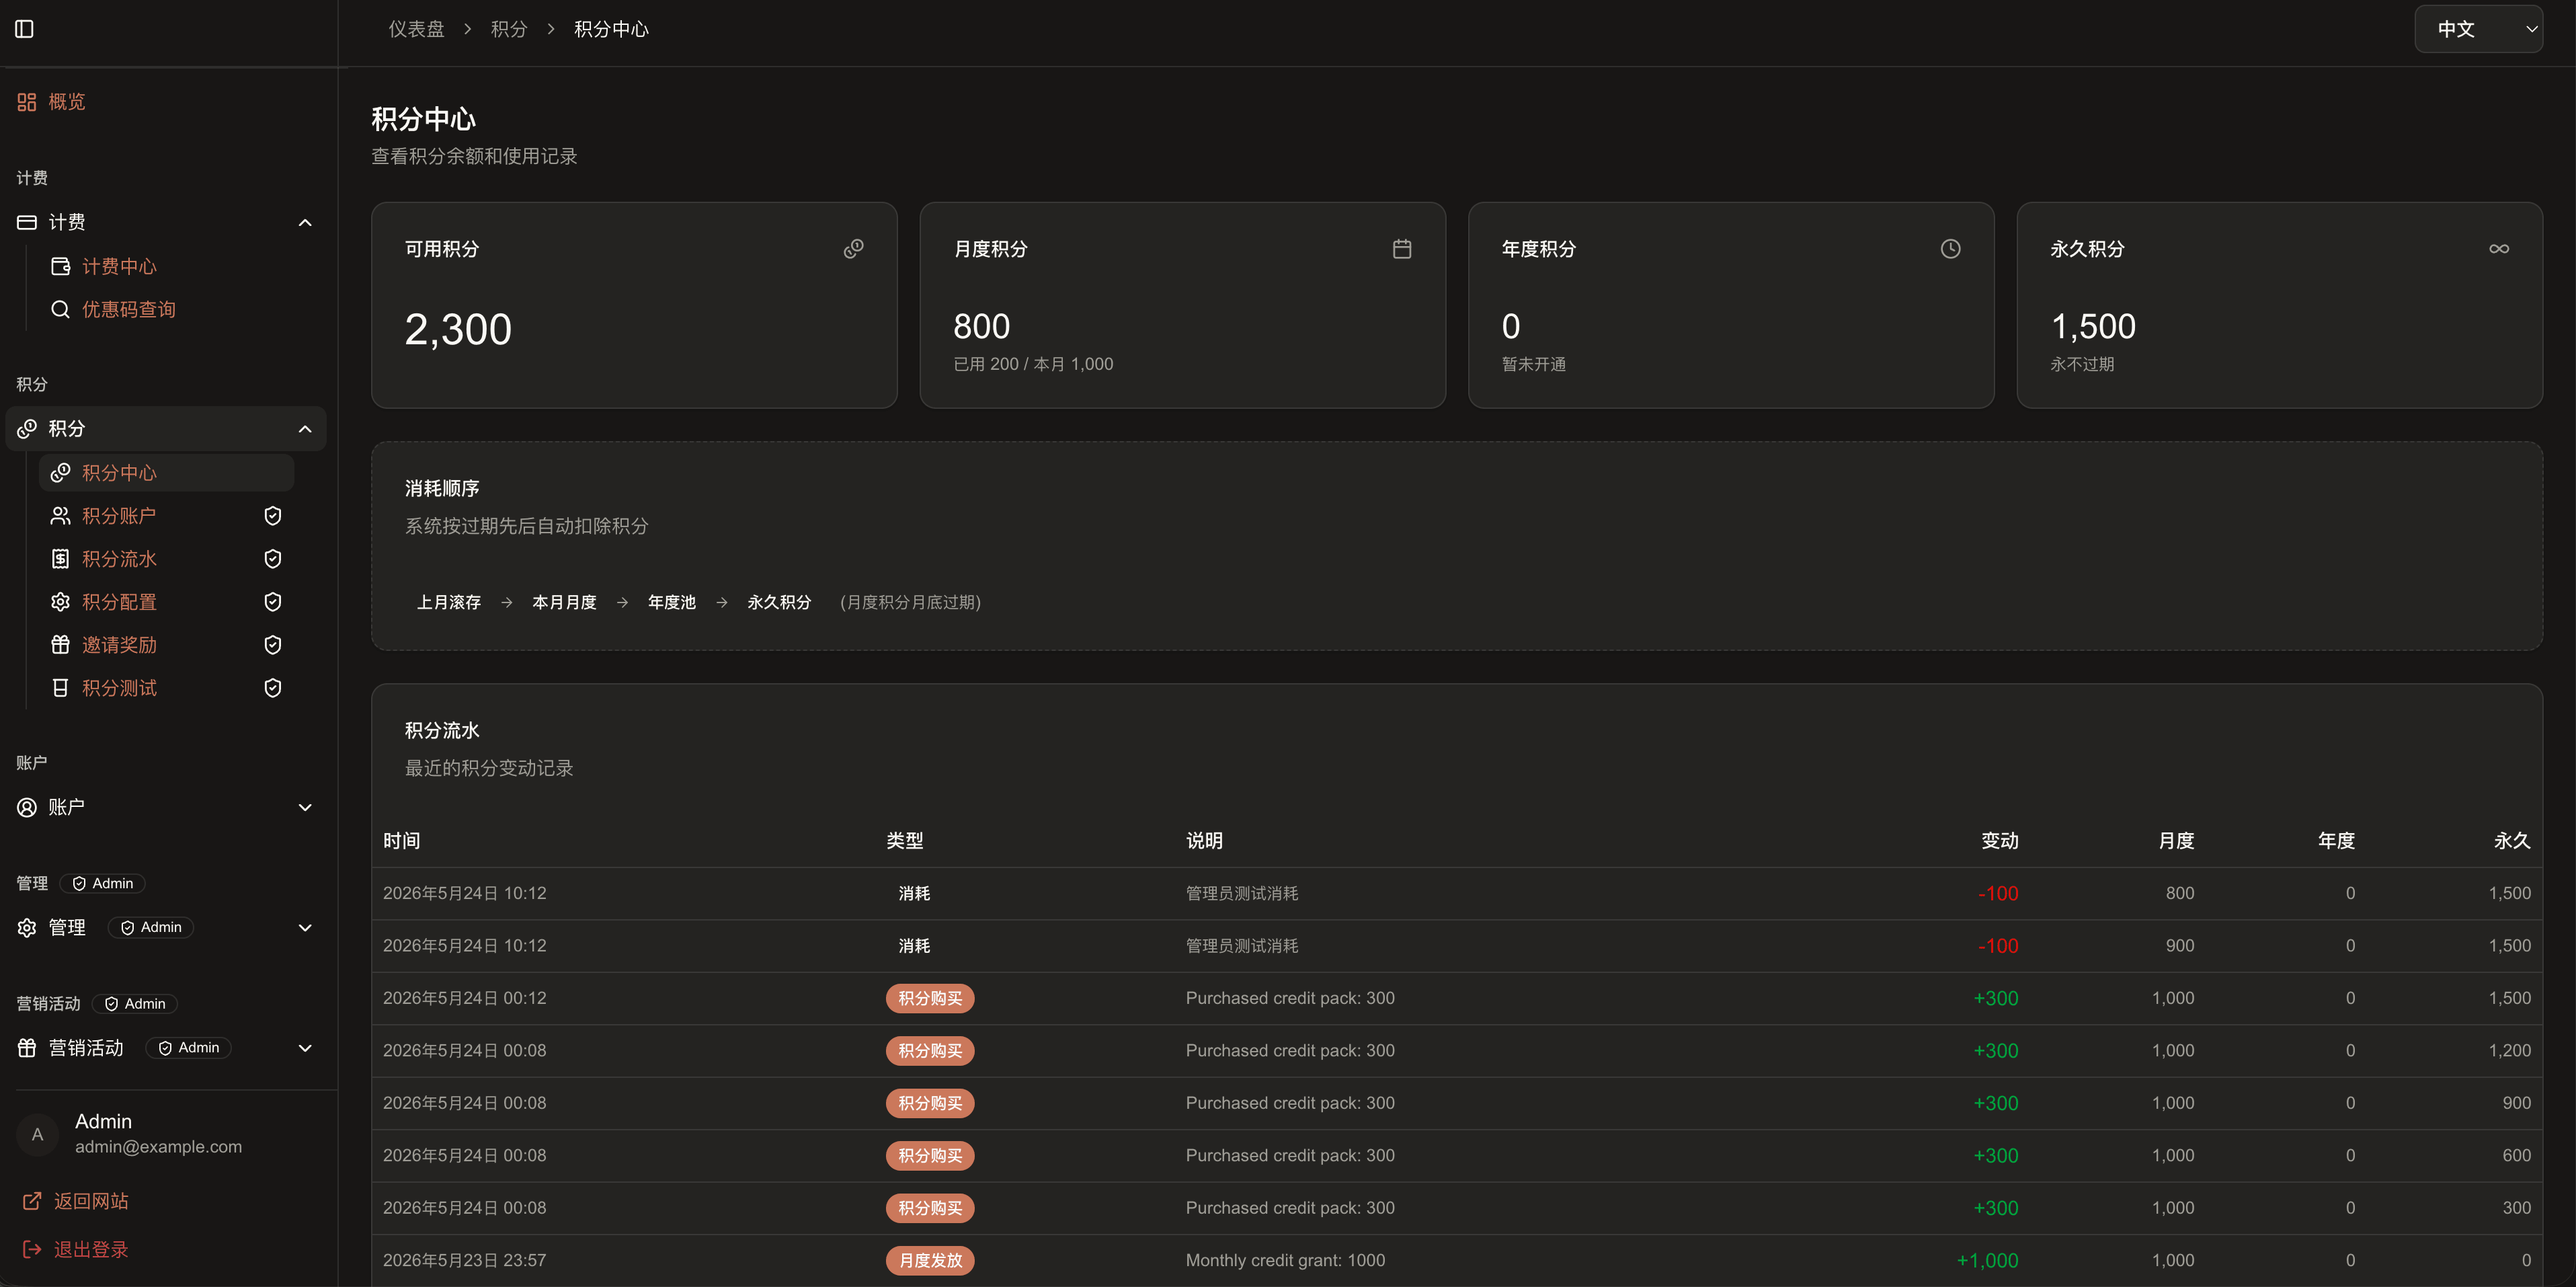Click the shield icon beside 积分账户
2576x1287 pixels.
pos(272,516)
